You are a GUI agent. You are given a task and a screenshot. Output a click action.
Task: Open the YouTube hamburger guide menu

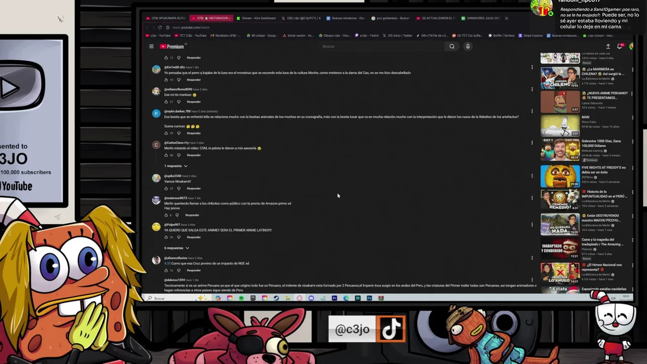[x=151, y=47]
